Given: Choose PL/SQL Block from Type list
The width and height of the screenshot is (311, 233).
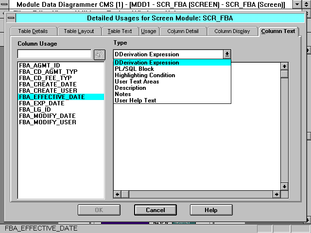Looking at the screenshot, I should (x=134, y=69).
